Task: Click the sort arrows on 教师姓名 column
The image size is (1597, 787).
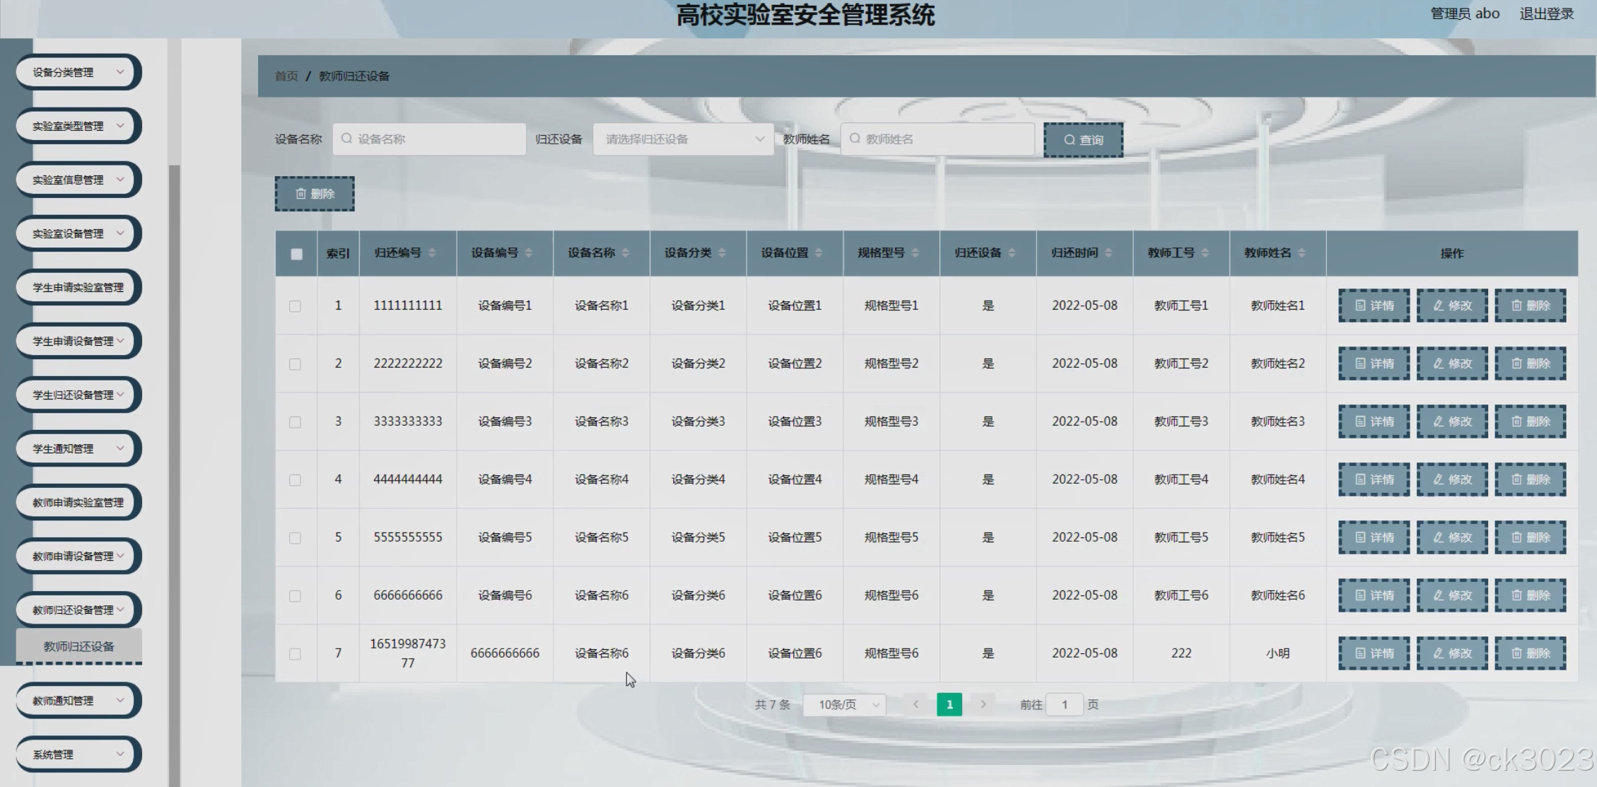Action: [x=1301, y=253]
